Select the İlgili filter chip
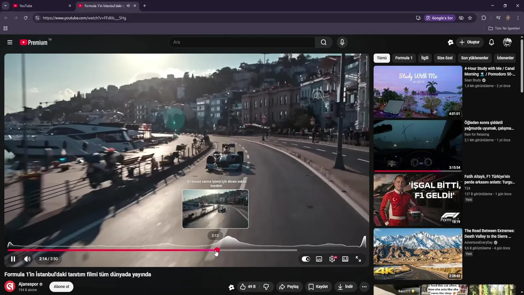This screenshot has width=524, height=295. 425,58
